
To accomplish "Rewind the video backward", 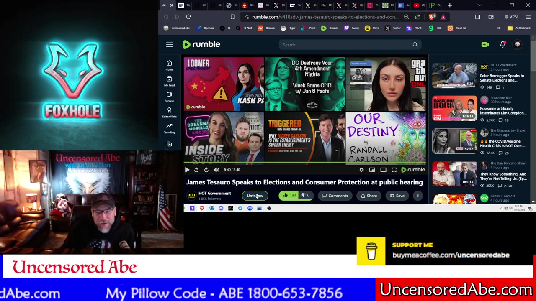I will click(x=196, y=170).
